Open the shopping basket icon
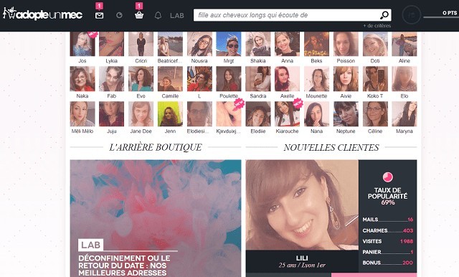The height and width of the screenshot is (277, 459). (139, 15)
